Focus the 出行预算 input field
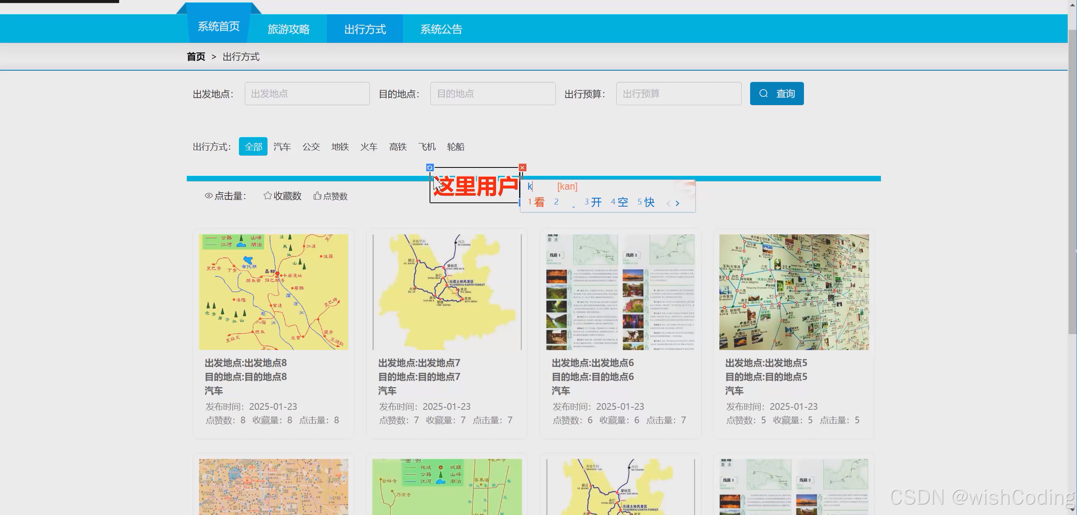This screenshot has height=515, width=1077. (679, 93)
